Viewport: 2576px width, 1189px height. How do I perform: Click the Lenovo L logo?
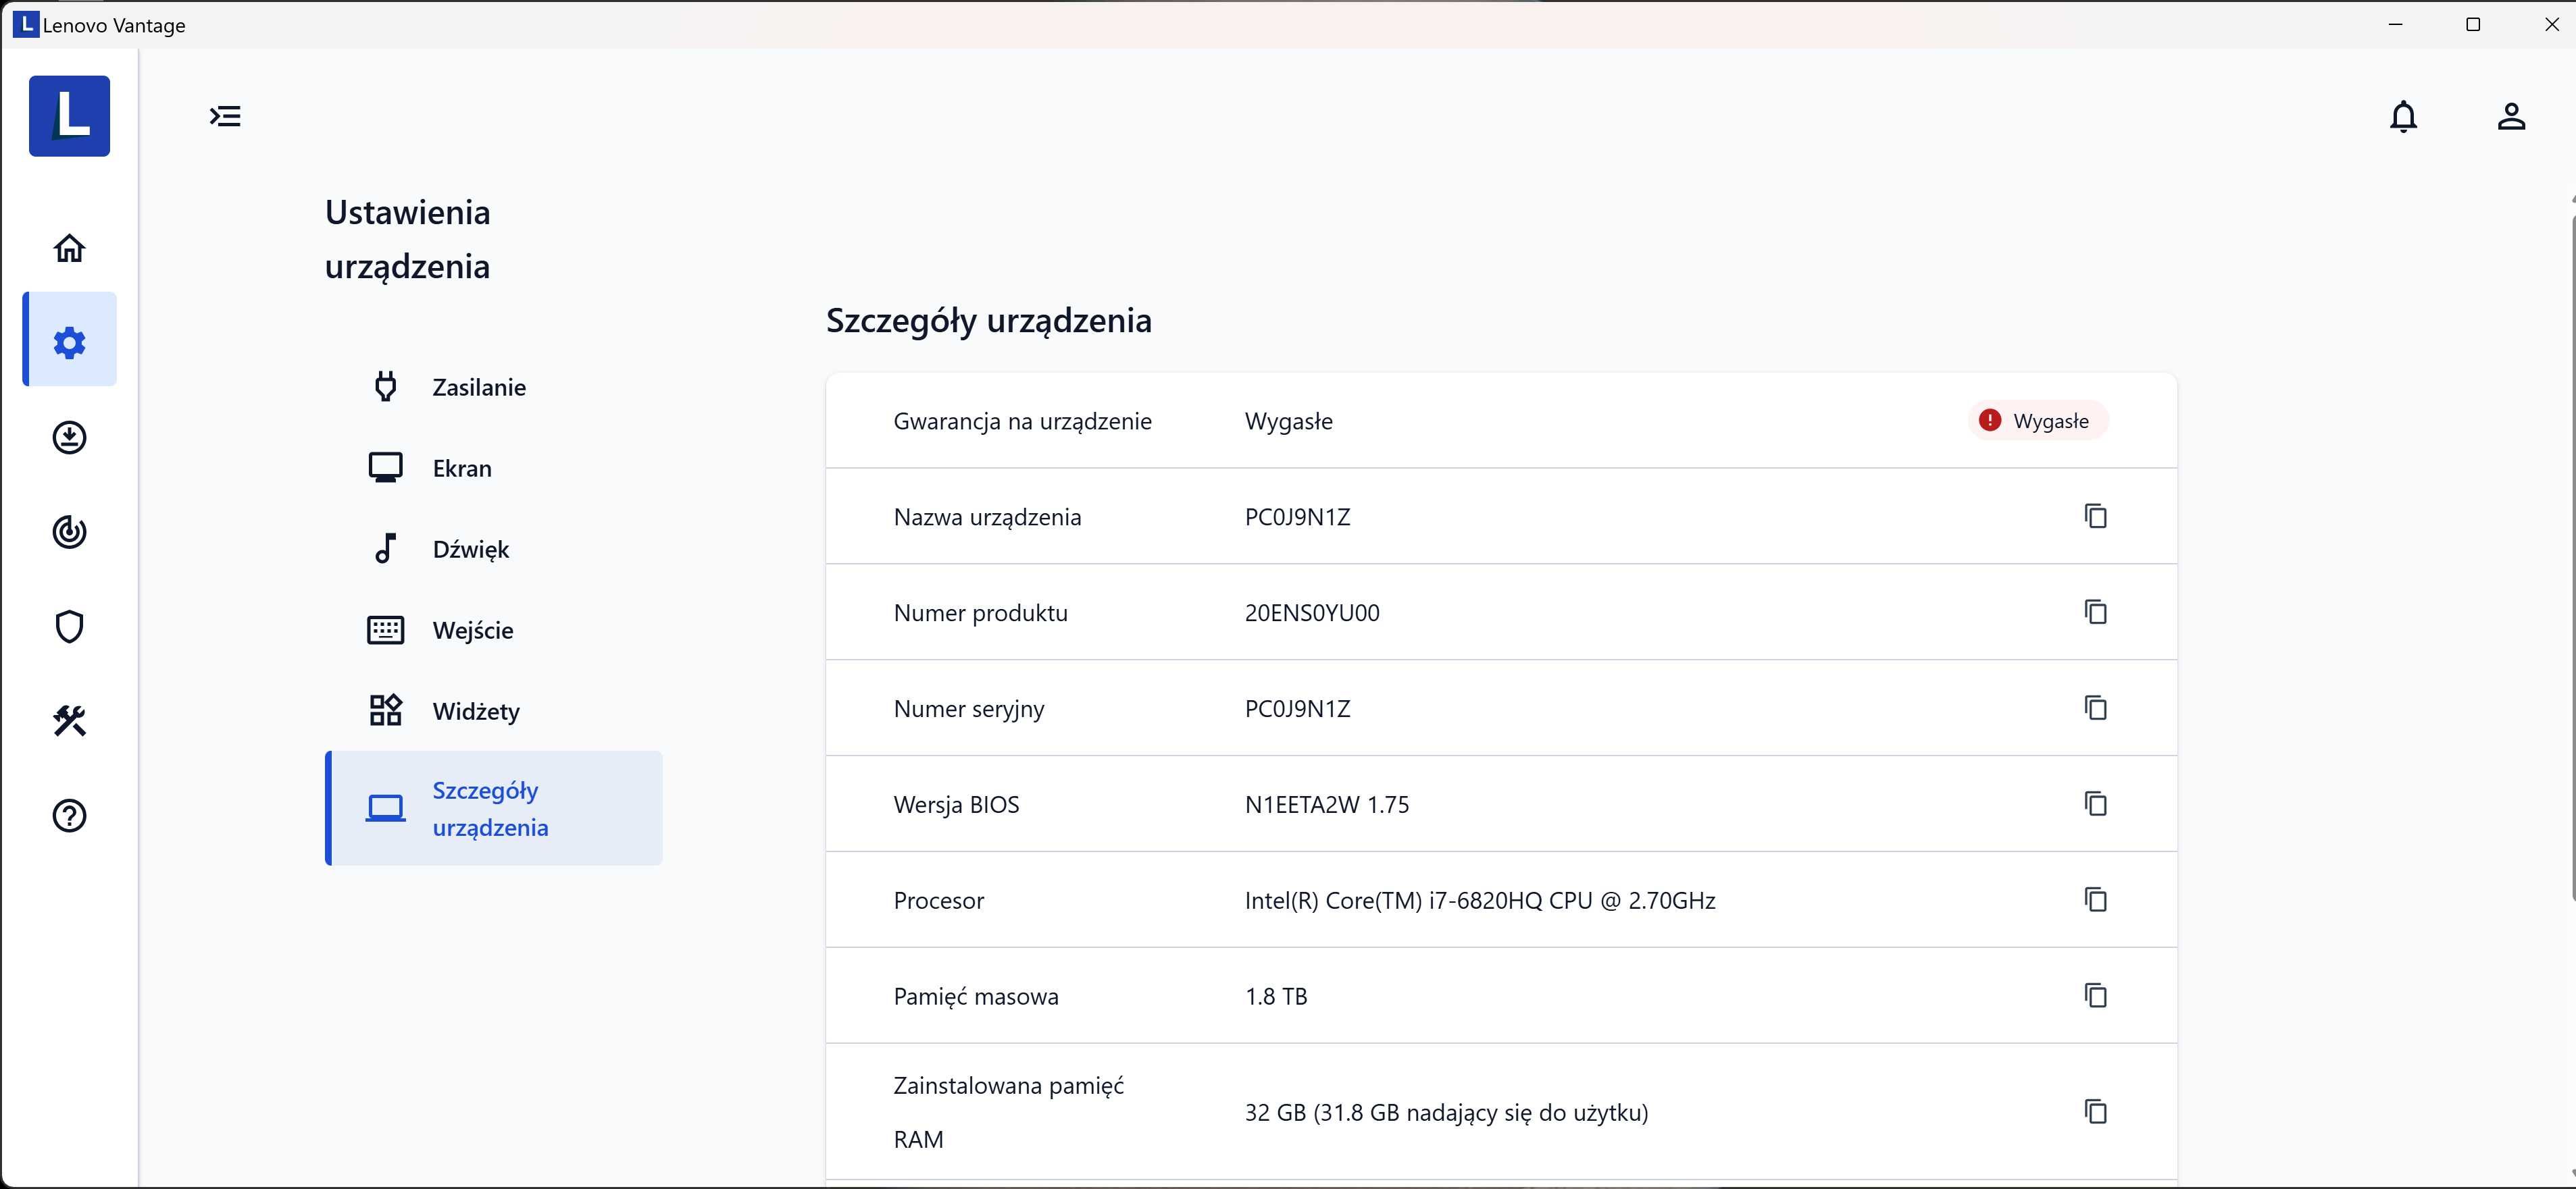coord(69,116)
